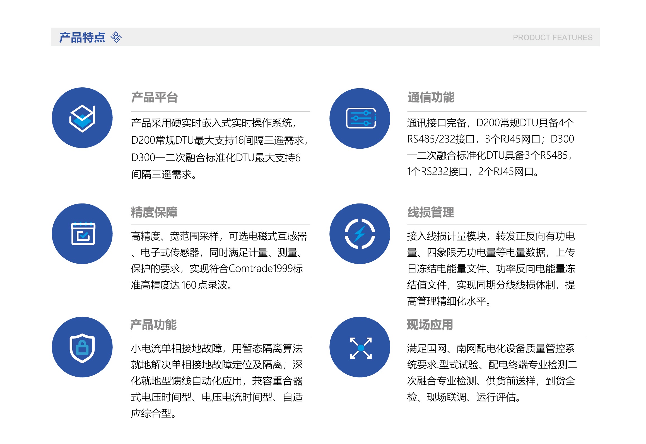Screen dimensions: 646x444
Task: Select the 线损管理 heading
Action: coord(431,212)
